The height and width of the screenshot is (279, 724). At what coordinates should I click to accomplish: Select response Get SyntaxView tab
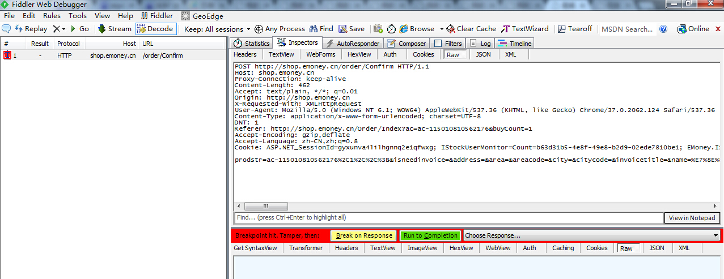[x=255, y=248]
